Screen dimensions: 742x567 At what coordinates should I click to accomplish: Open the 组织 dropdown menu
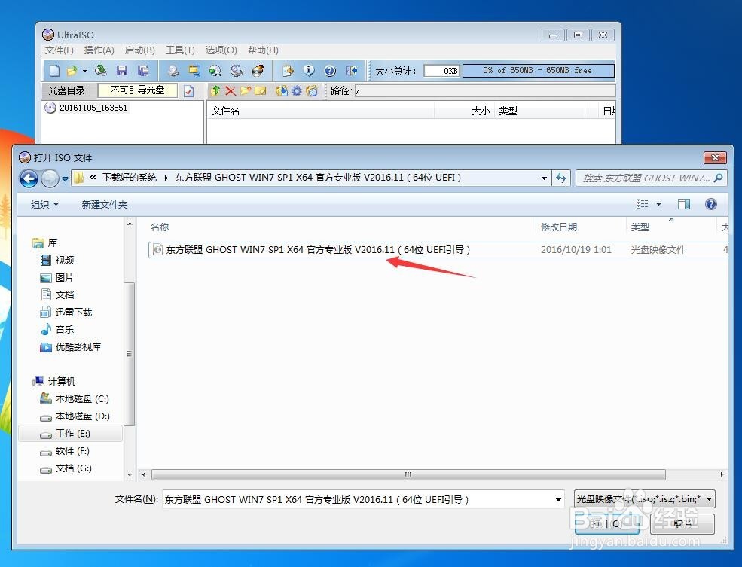click(44, 204)
